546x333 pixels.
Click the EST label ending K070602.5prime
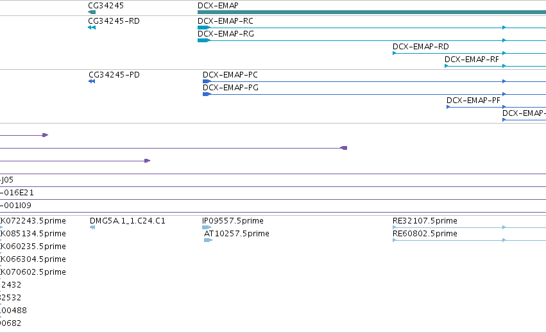(x=33, y=272)
